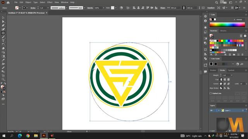
Task: Switch to the Symbols tab
Action: click(231, 70)
